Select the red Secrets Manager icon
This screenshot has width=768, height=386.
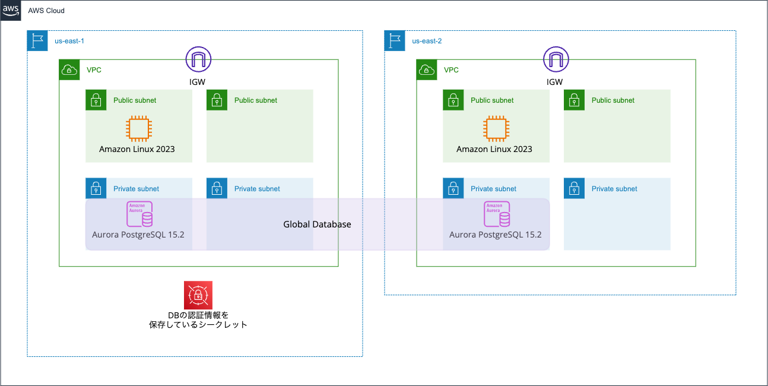coord(198,293)
